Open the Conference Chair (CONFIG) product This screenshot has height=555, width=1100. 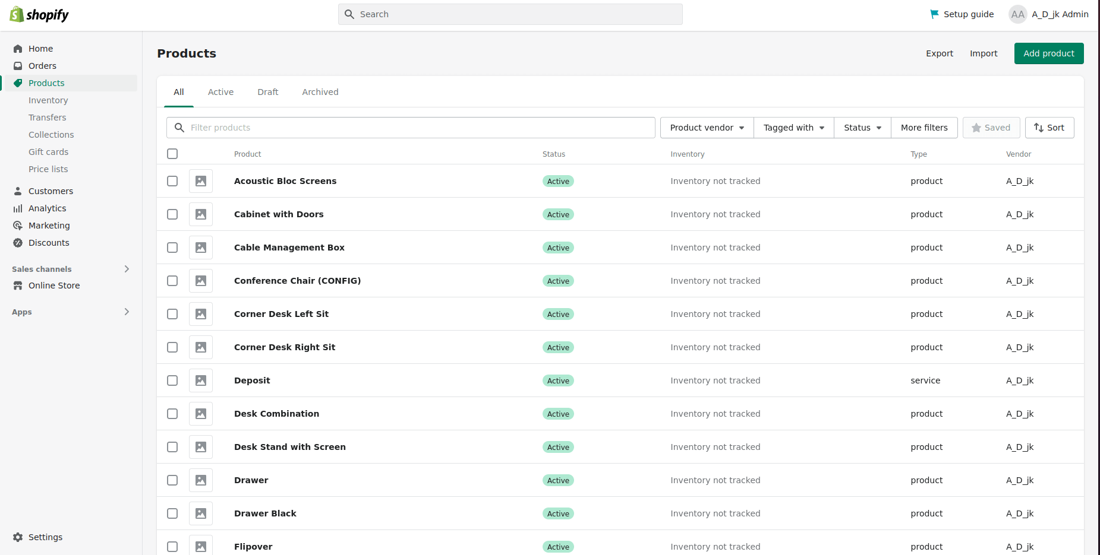click(297, 281)
